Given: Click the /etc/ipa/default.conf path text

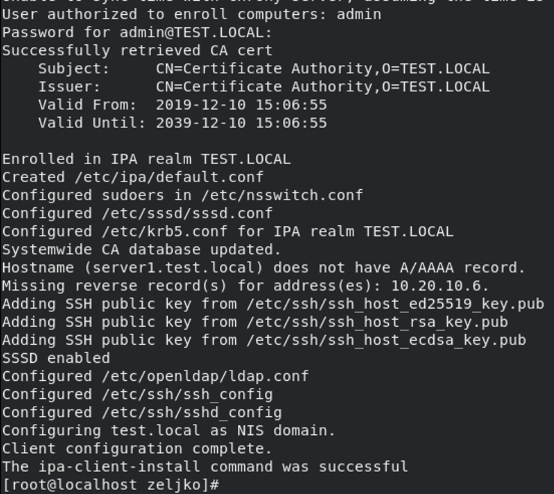Looking at the screenshot, I should coord(169,177).
